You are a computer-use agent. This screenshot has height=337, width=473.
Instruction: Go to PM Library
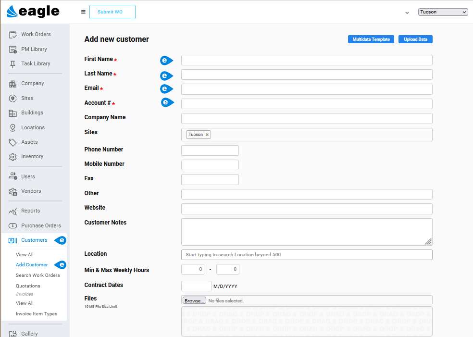pyautogui.click(x=34, y=49)
